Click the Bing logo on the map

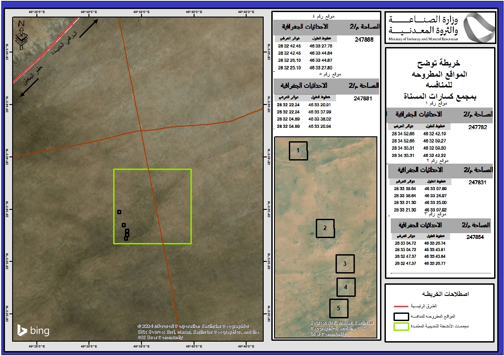click(x=33, y=331)
